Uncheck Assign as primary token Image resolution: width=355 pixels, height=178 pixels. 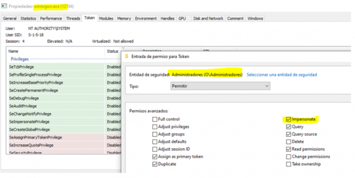(x=154, y=157)
